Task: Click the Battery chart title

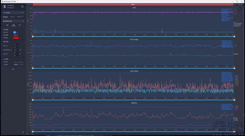Action: click(x=134, y=103)
